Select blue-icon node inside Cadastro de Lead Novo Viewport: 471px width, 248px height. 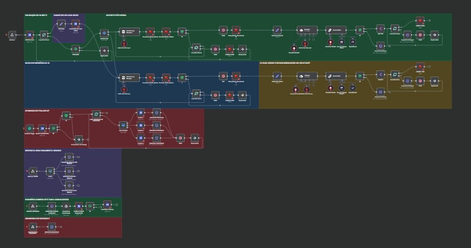[77, 24]
